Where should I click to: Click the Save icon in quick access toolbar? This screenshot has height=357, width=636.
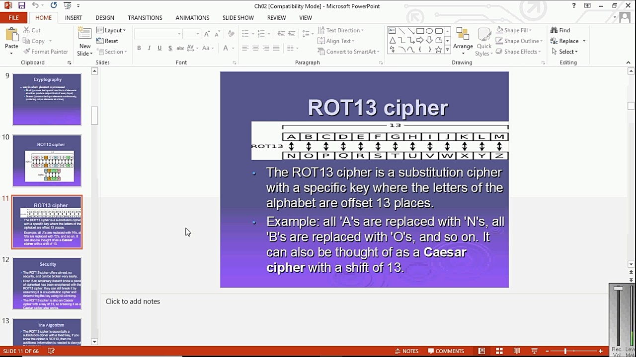(21, 5)
